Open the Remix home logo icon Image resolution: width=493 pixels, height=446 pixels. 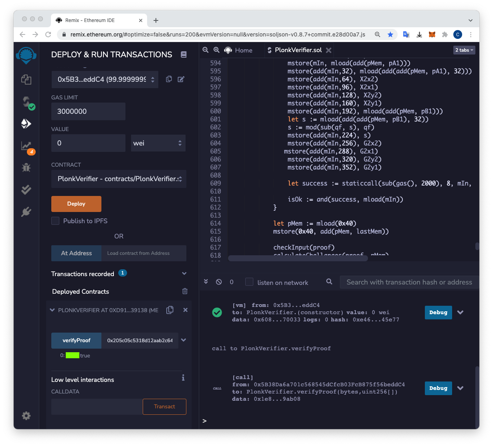pos(26,55)
